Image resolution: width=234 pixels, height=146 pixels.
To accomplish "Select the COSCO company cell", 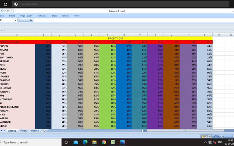I will [x=18, y=46].
